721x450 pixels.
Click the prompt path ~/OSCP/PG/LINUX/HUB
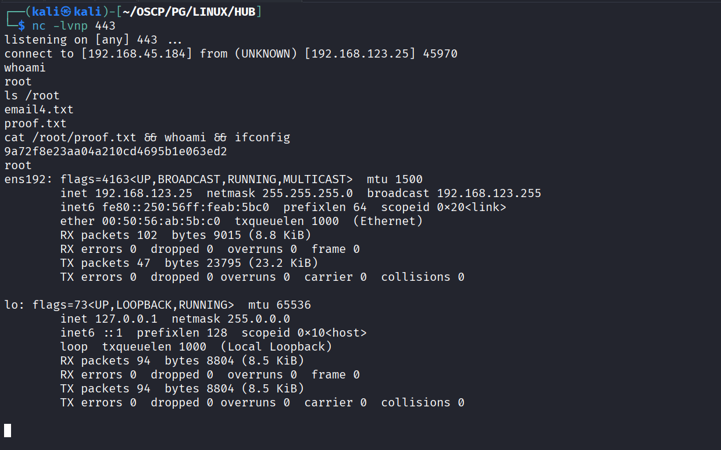(x=190, y=12)
